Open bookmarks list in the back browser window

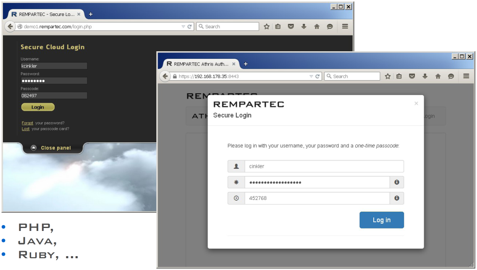(278, 26)
